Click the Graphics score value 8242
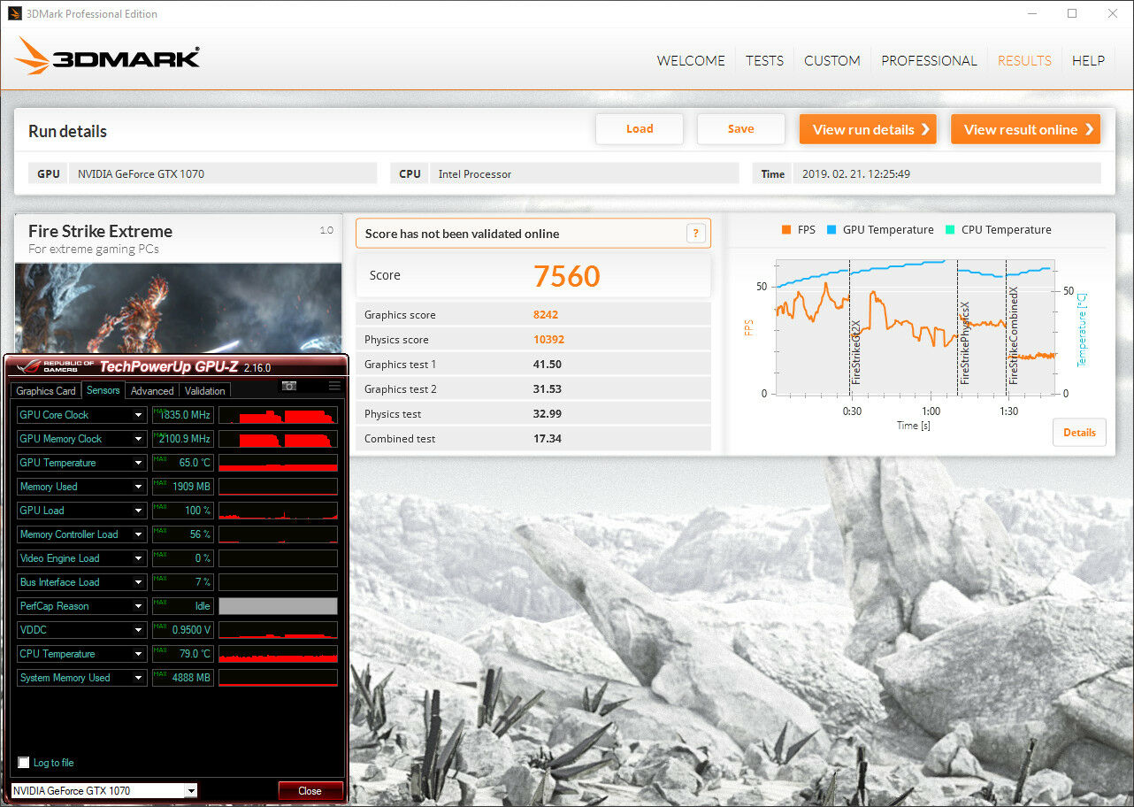This screenshot has width=1134, height=807. click(x=546, y=315)
